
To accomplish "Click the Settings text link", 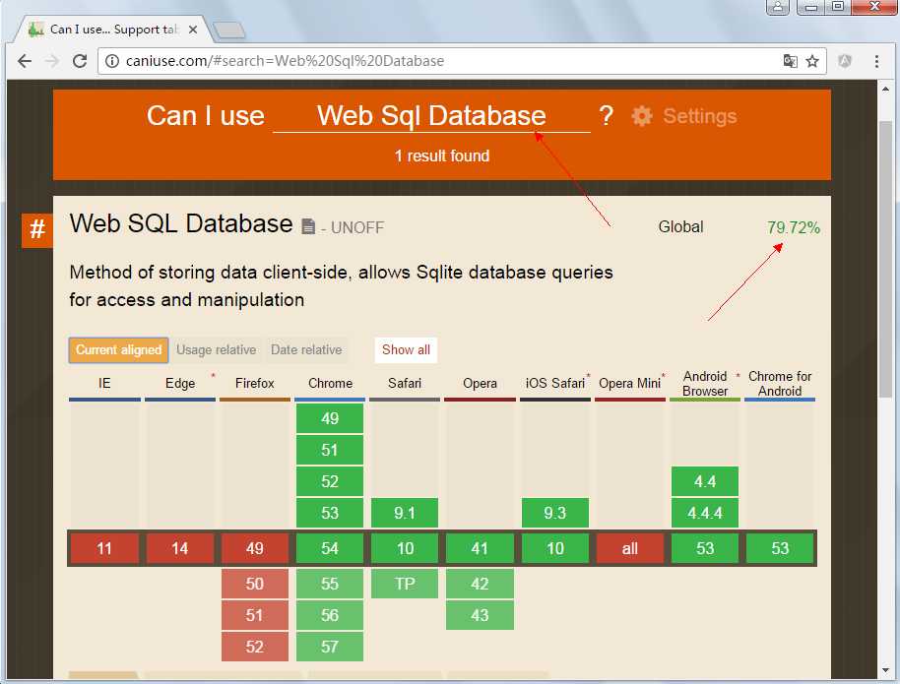I will [x=700, y=116].
